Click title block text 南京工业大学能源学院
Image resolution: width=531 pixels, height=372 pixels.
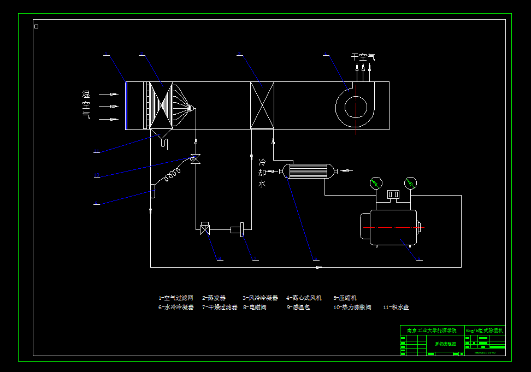pos(432,330)
